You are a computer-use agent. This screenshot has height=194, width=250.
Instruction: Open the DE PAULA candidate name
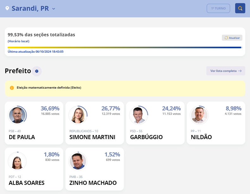(22, 137)
